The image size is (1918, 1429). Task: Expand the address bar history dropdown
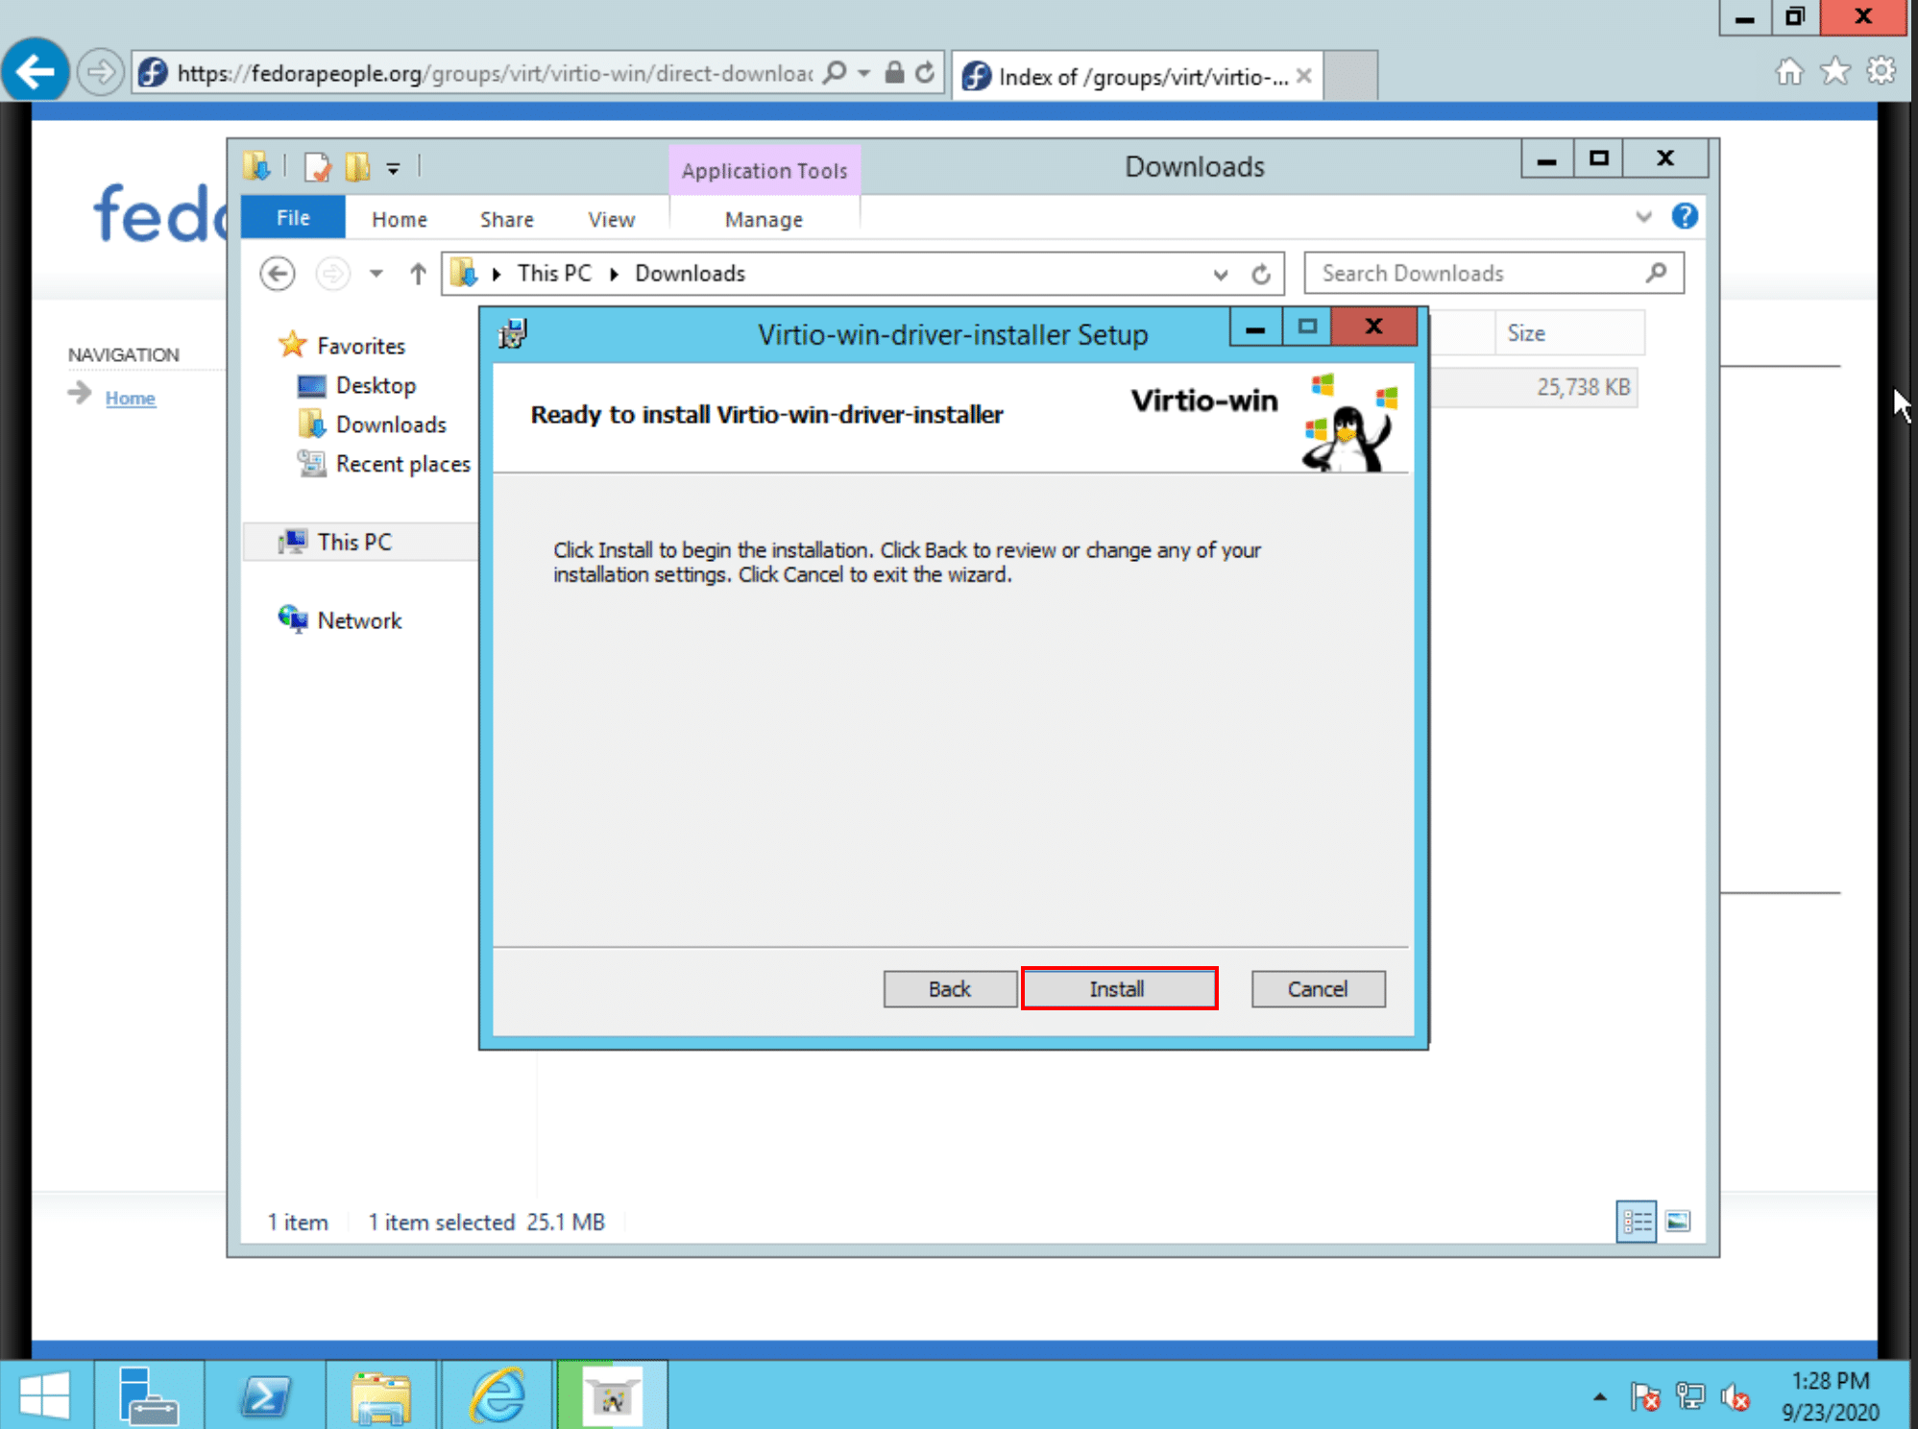(1220, 275)
